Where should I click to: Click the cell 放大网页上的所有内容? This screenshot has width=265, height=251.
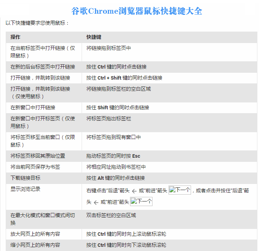[x=44, y=234]
